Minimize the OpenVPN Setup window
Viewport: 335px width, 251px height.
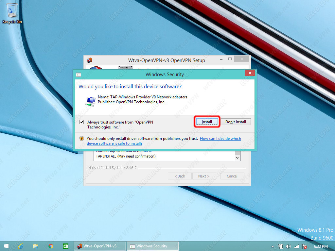221,59
